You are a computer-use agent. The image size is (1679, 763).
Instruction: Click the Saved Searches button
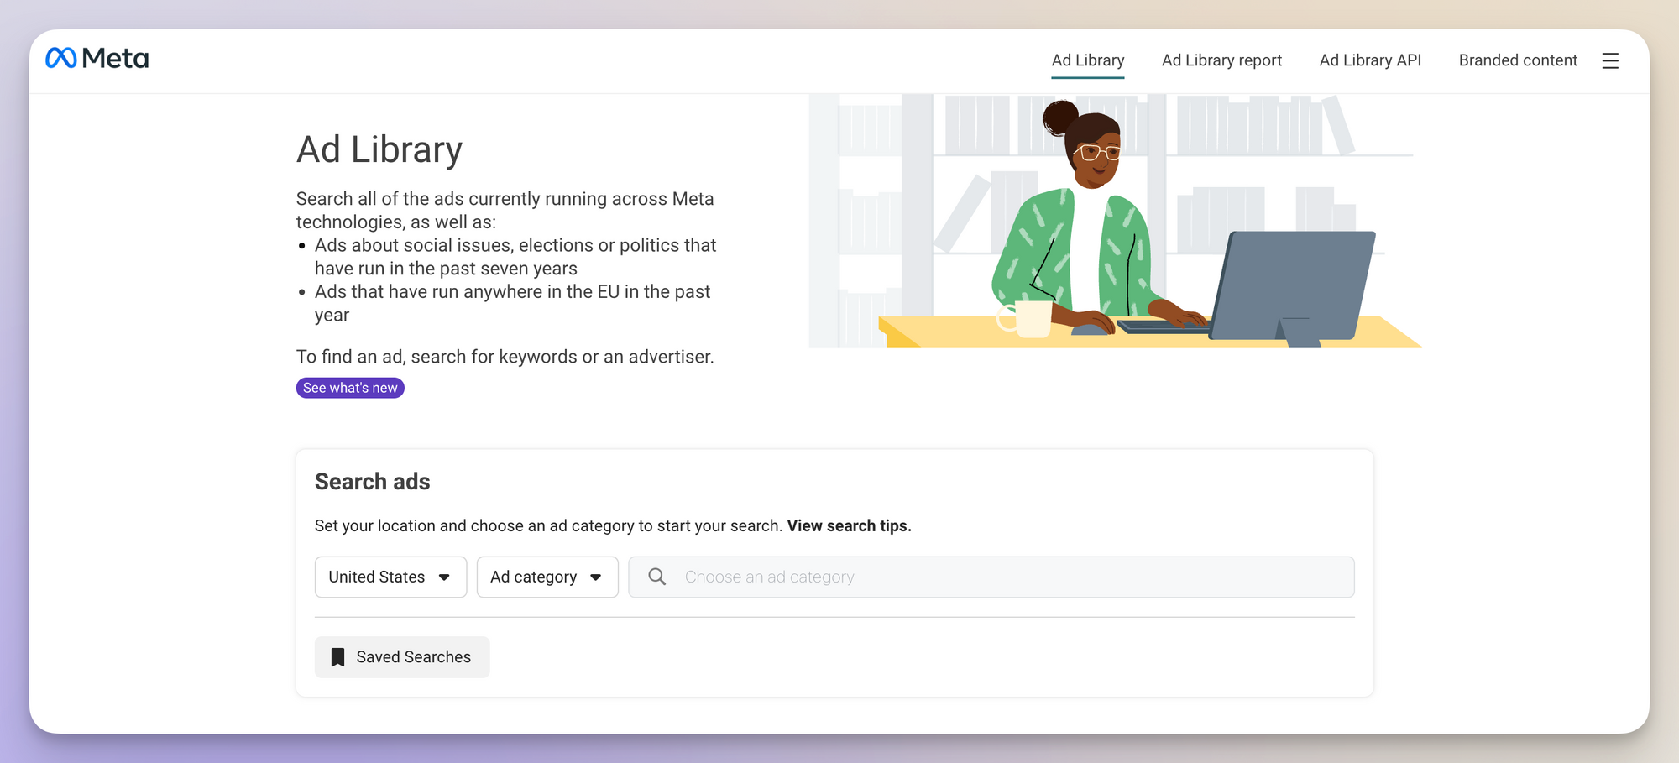pyautogui.click(x=402, y=657)
